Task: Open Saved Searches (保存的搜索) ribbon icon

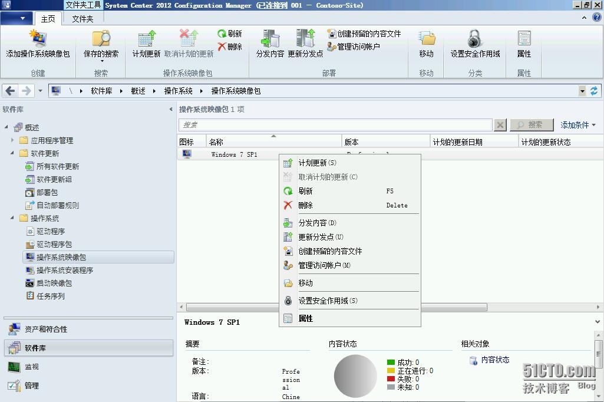Action: (x=101, y=45)
